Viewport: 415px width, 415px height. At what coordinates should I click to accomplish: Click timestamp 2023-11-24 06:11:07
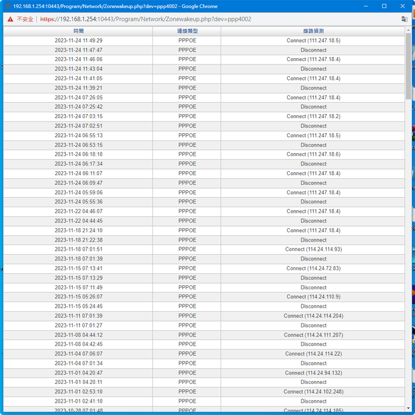[78, 173]
